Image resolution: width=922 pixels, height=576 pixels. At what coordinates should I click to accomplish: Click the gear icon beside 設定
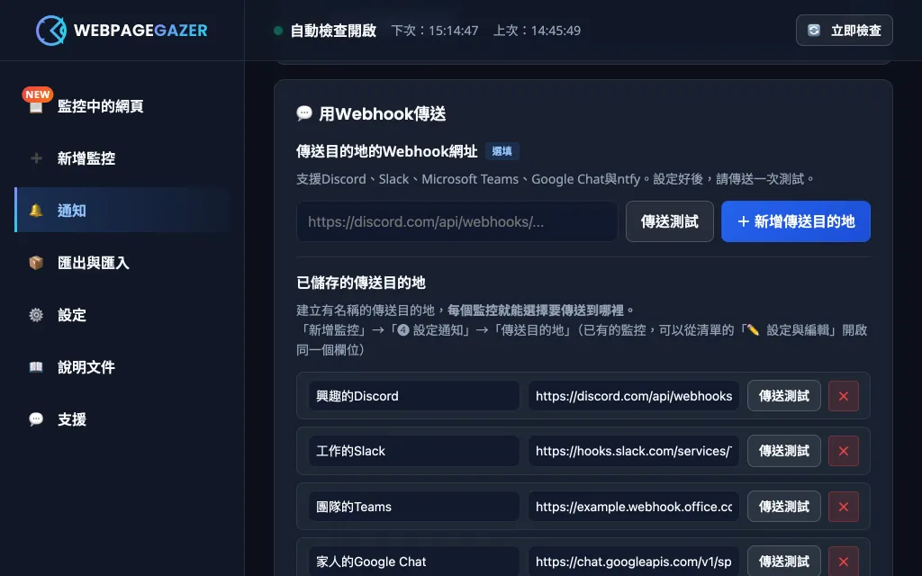36,314
